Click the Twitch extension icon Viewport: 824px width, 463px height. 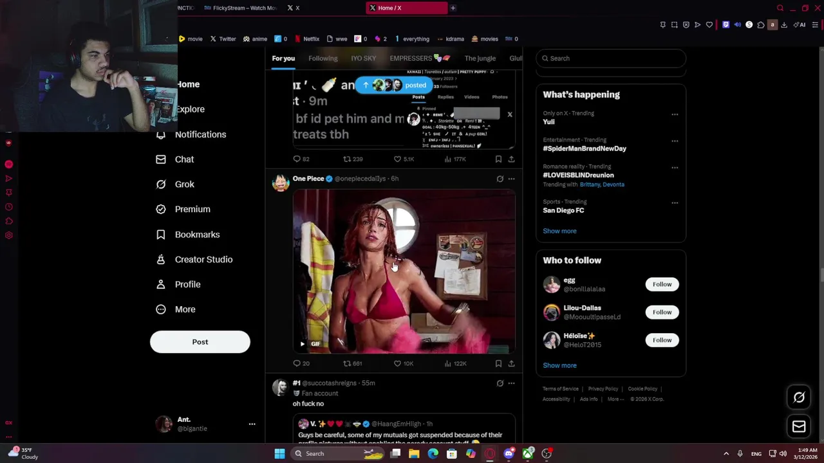point(726,25)
